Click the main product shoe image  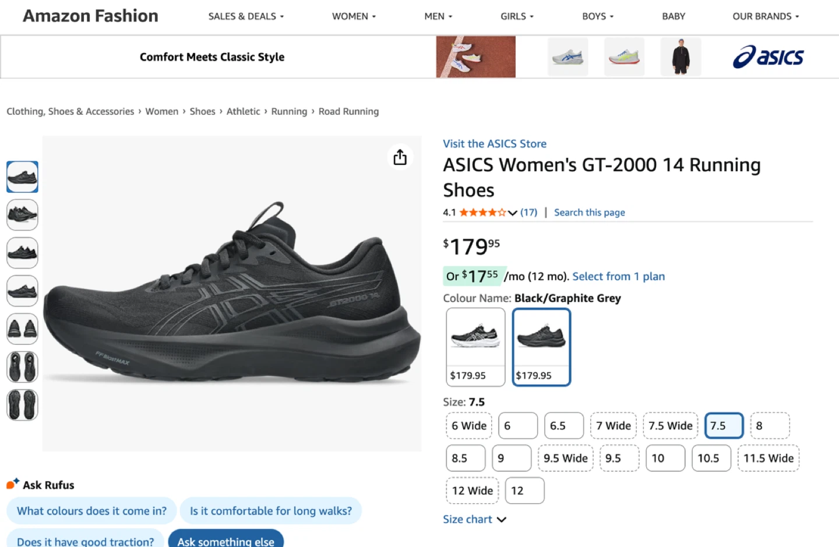click(232, 294)
